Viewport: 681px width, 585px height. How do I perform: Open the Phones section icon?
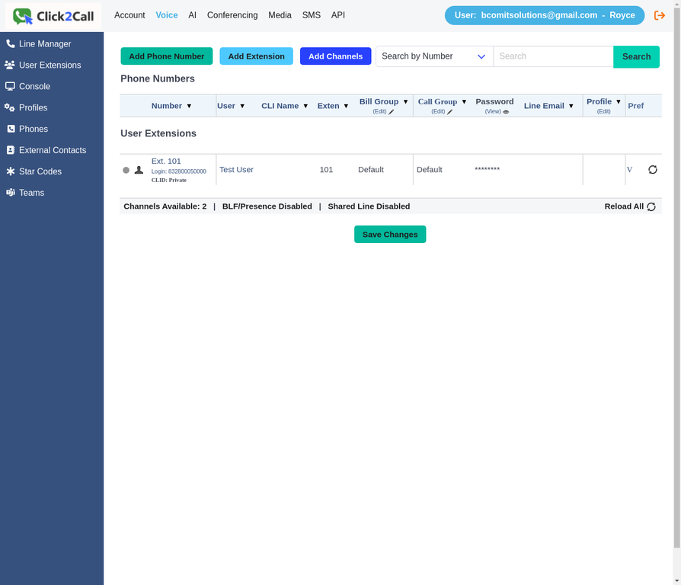click(11, 129)
